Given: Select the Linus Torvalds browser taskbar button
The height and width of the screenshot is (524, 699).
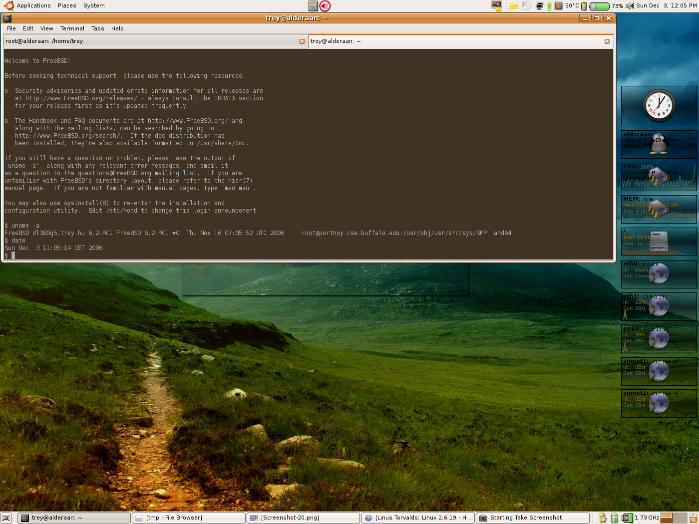Looking at the screenshot, I should coord(418,518).
